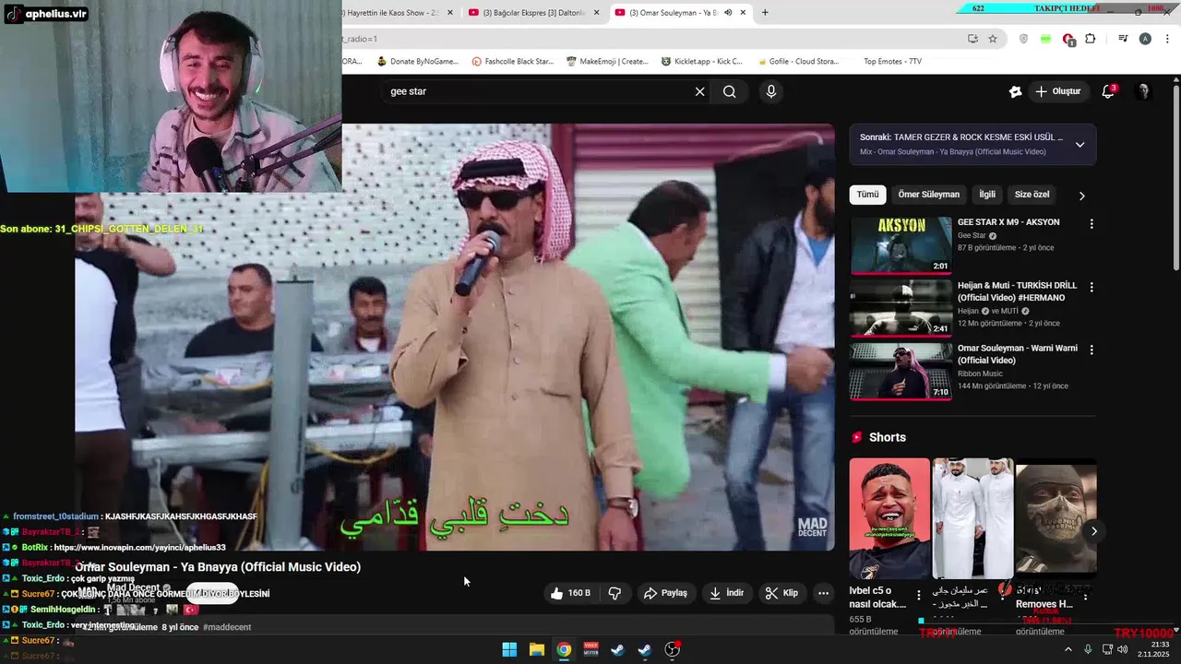
Task: Show next Shorts with arrow button
Action: (x=1094, y=531)
